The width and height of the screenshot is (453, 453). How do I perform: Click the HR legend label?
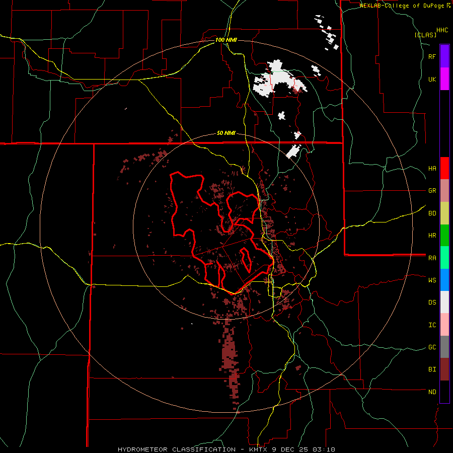tap(432, 236)
